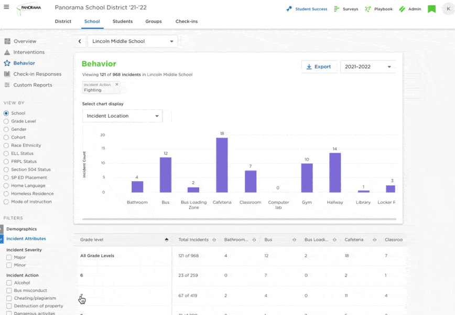Click the green bookmark icon in the header
The width and height of the screenshot is (455, 315).
[431, 9]
